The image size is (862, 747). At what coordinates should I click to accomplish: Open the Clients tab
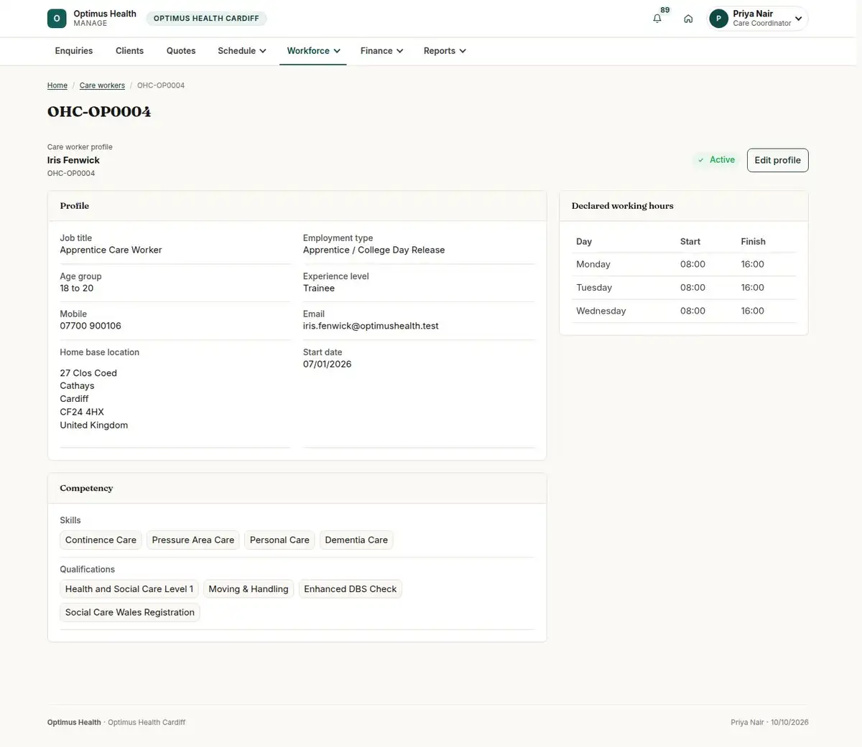coord(129,51)
